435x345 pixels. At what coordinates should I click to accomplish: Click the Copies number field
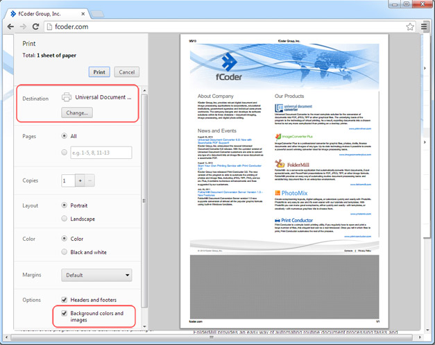click(x=68, y=180)
